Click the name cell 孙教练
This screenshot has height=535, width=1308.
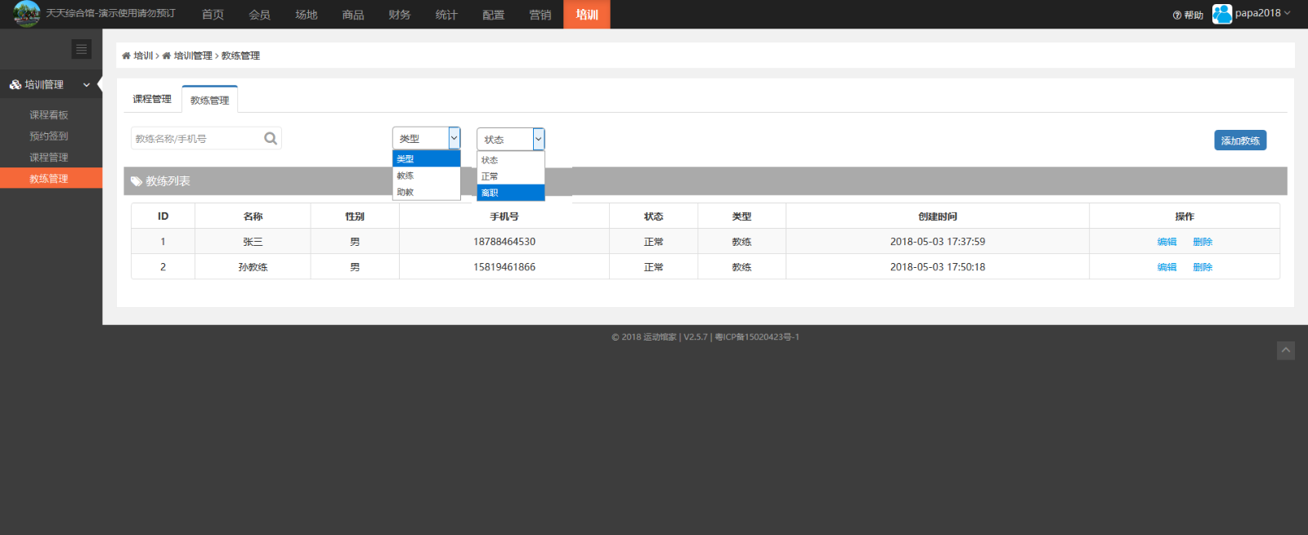pos(253,267)
